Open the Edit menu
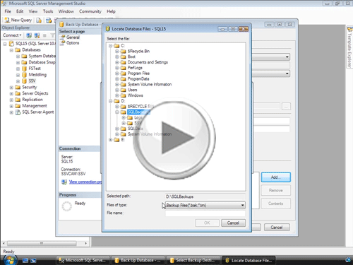The width and height of the screenshot is (353, 265). (x=20, y=11)
